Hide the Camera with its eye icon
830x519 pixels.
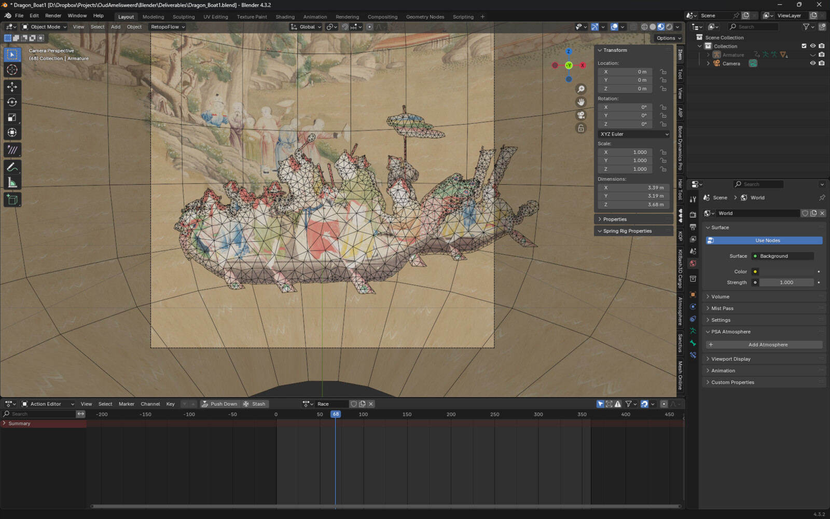(813, 63)
